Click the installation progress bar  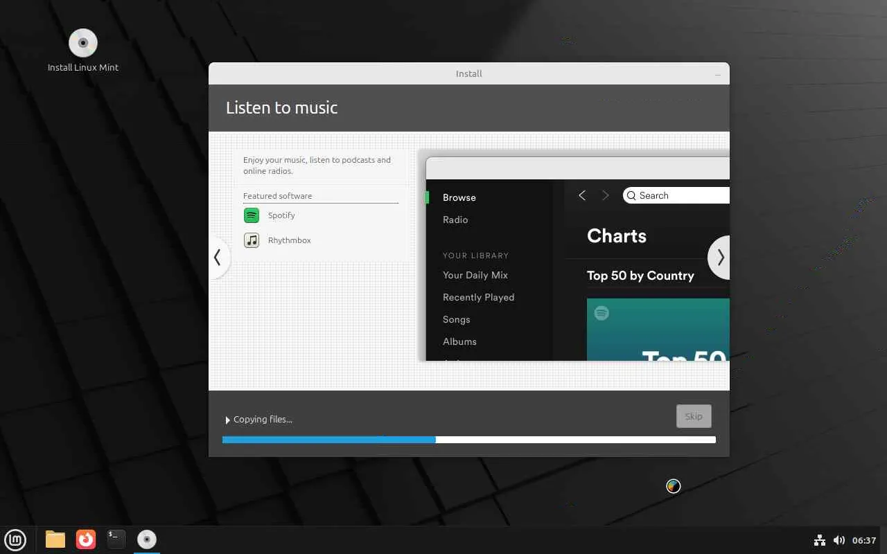click(x=469, y=440)
